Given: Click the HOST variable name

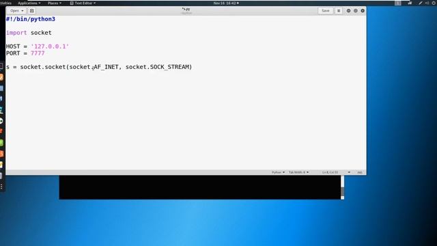Looking at the screenshot, I should pos(13,46).
